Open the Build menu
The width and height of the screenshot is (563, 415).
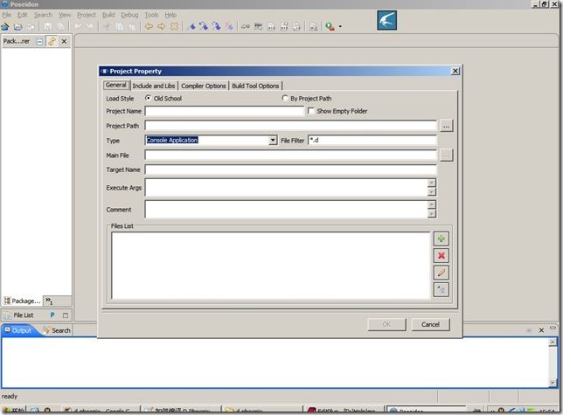[108, 15]
